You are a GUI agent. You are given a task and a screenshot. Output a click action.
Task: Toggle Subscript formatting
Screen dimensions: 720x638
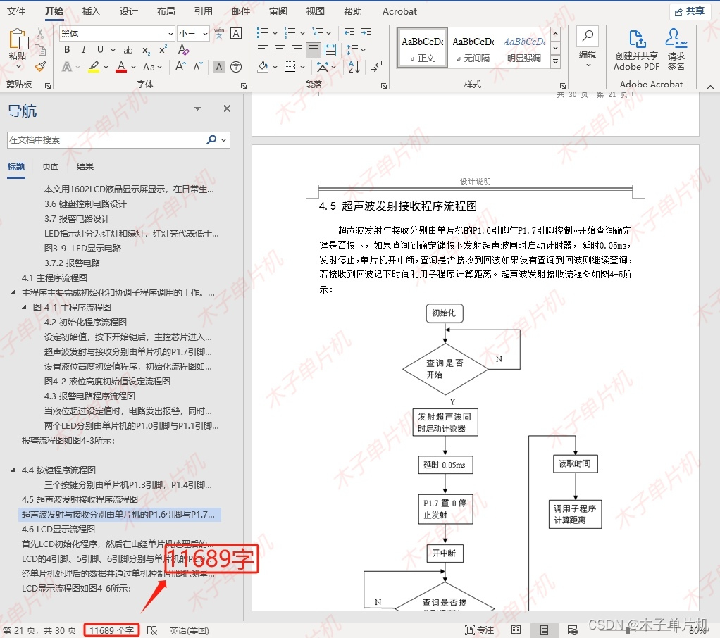point(146,50)
